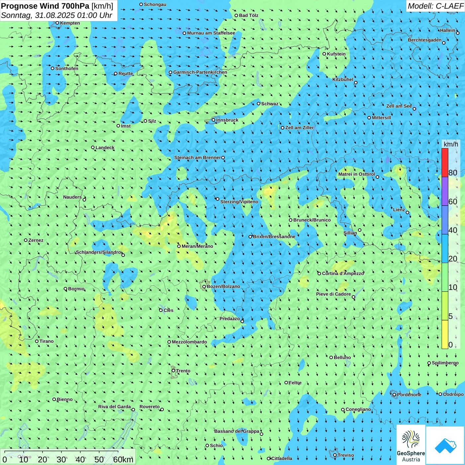Image resolution: width=465 pixels, height=465 pixels.
Task: Click the 'Kitzbühel' label
Action: (343, 79)
